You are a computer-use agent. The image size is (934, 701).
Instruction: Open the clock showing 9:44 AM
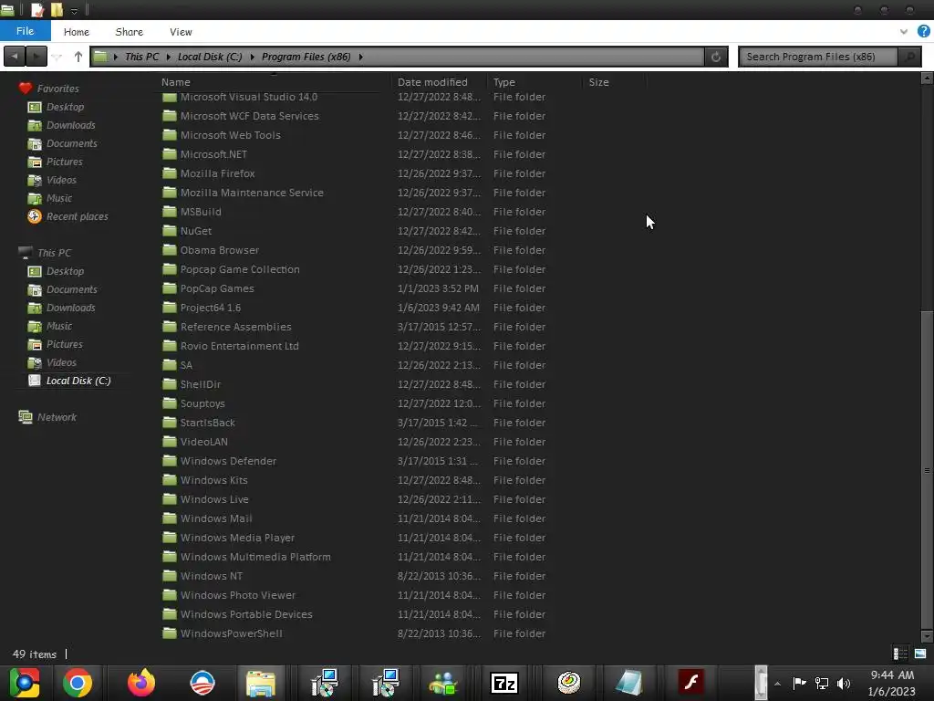point(892,683)
